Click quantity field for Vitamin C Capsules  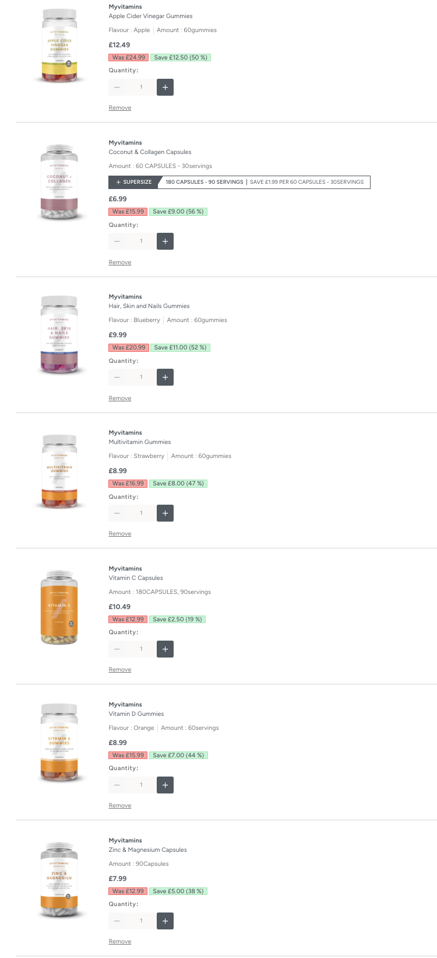coord(141,649)
